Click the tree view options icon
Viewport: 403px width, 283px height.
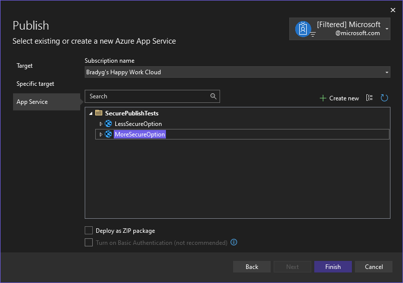pos(369,98)
